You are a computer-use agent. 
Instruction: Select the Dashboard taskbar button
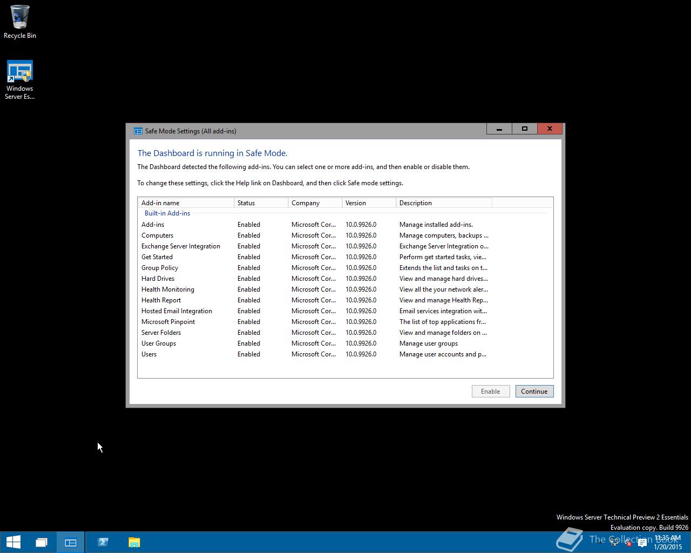70,542
